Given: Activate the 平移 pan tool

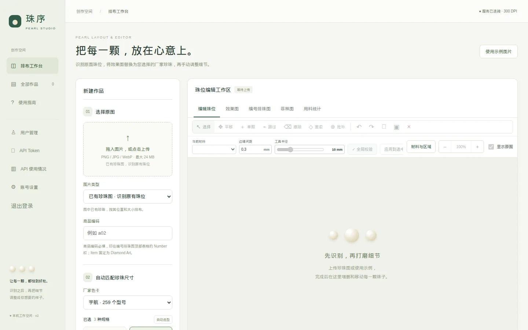Looking at the screenshot, I should point(225,127).
